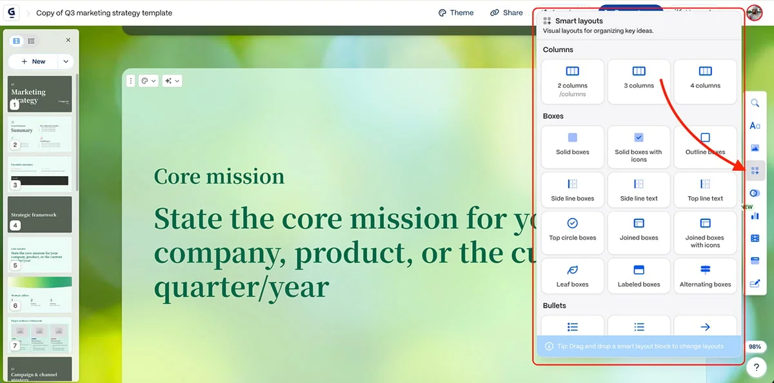Viewport: 774px width, 383px height.
Task: Select slide 2 Summary thumbnail
Action: pos(40,133)
